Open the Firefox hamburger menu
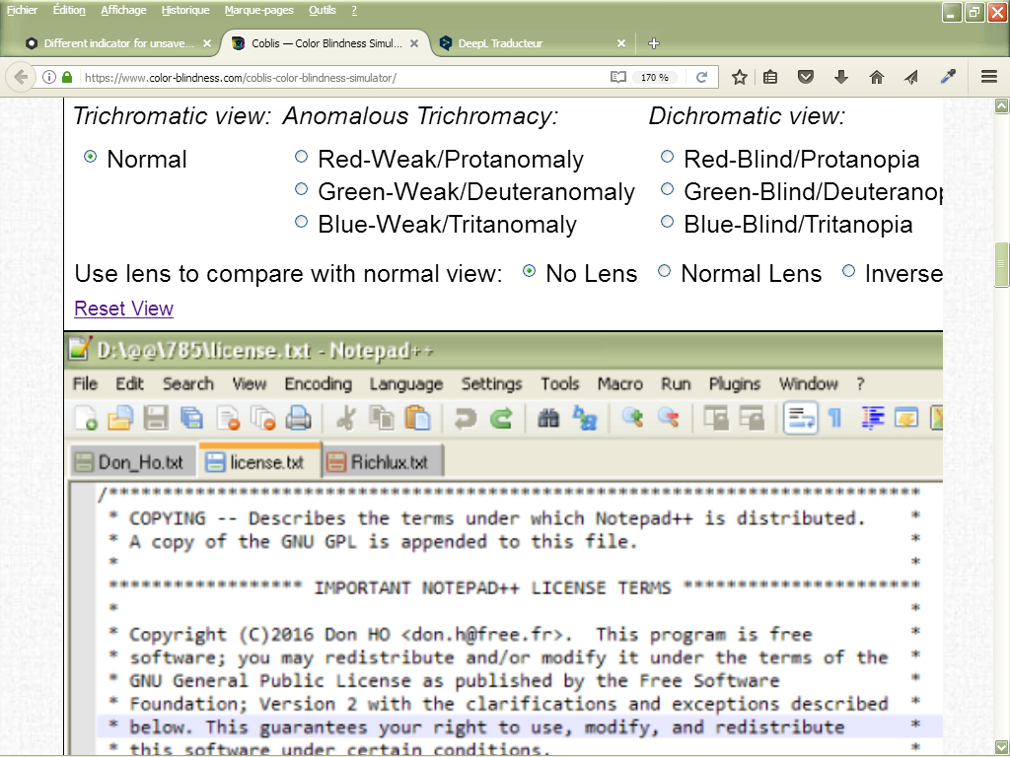Viewport: 1010px width, 757px height. (x=989, y=77)
